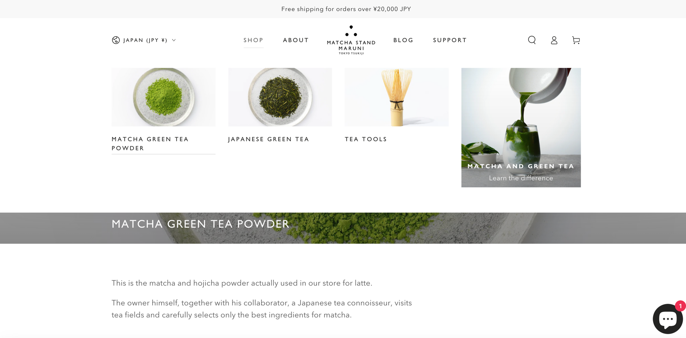Go to the Blog page
The image size is (686, 338).
click(403, 40)
